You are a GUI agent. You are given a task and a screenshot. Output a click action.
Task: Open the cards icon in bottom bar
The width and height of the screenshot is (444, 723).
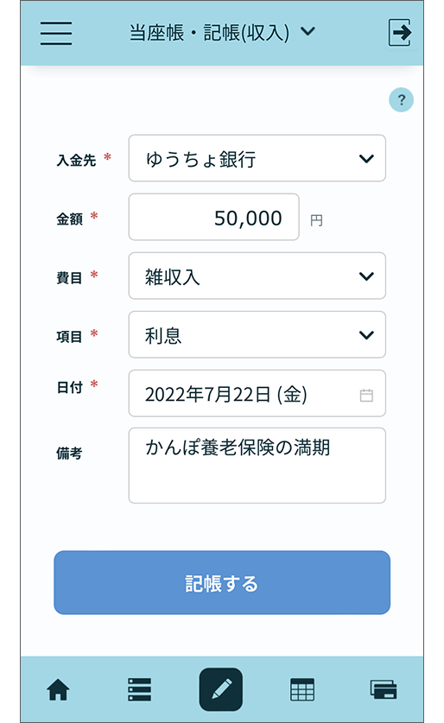pos(384,690)
